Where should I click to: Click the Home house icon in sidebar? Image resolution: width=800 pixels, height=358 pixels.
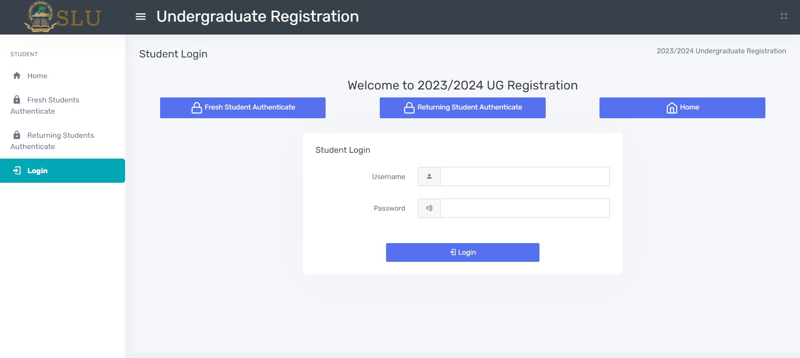[17, 76]
